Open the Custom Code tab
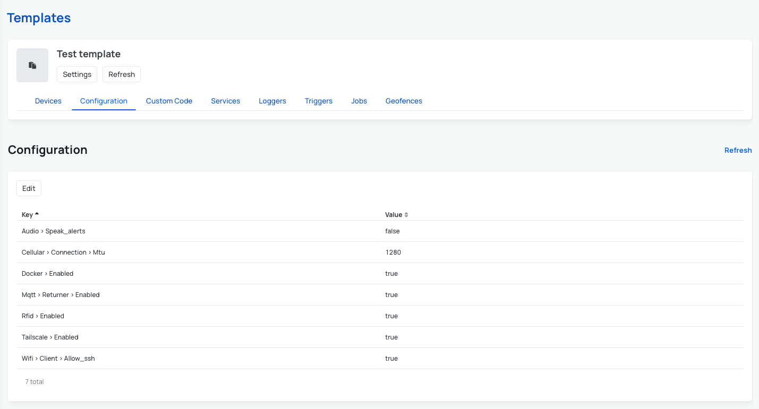 169,101
